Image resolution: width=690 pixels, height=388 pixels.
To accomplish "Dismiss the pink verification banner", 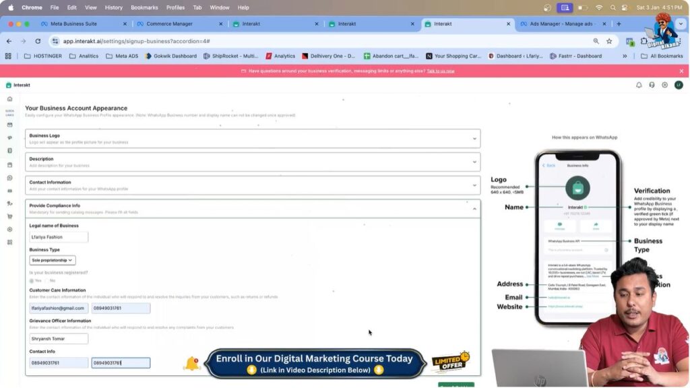I will point(681,71).
